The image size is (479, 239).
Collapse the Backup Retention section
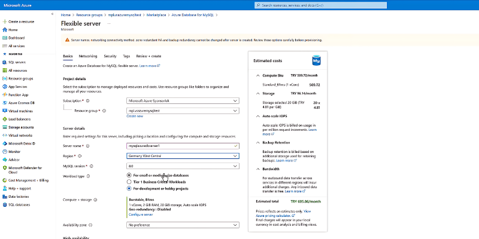258,142
